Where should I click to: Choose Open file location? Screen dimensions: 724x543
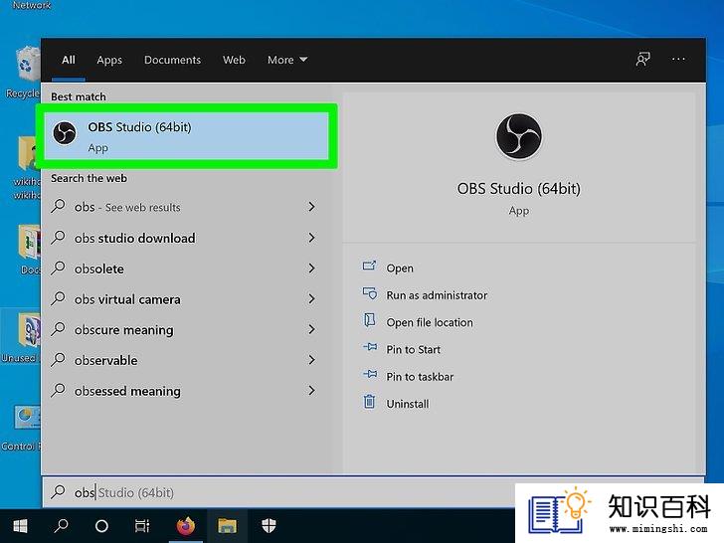(x=430, y=323)
